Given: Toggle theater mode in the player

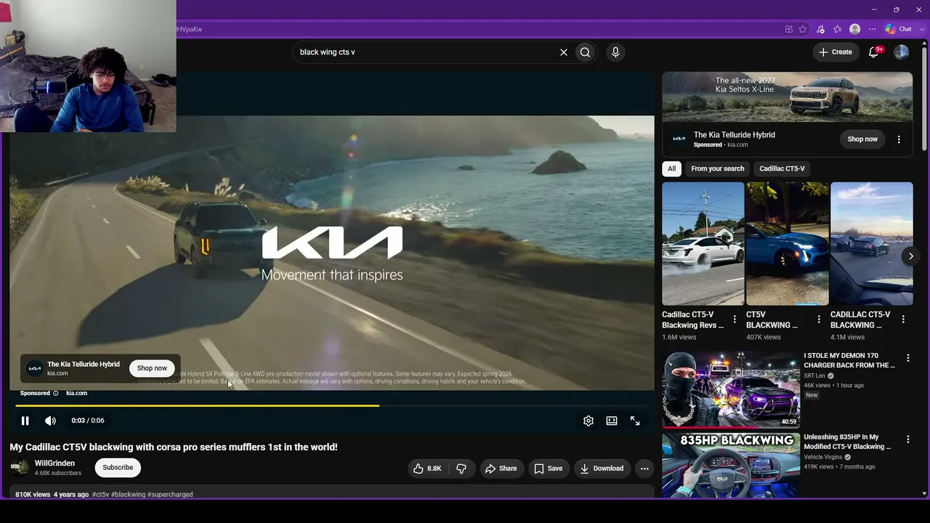Looking at the screenshot, I should pyautogui.click(x=612, y=421).
